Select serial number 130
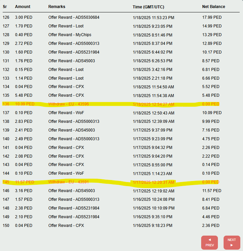 [6, 52]
